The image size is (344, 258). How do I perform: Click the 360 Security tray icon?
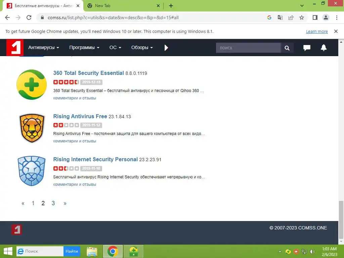coord(288,252)
